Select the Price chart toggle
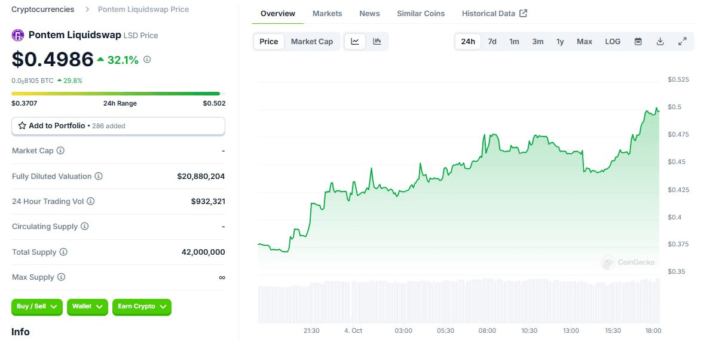This screenshot has height=340, width=716. (268, 42)
